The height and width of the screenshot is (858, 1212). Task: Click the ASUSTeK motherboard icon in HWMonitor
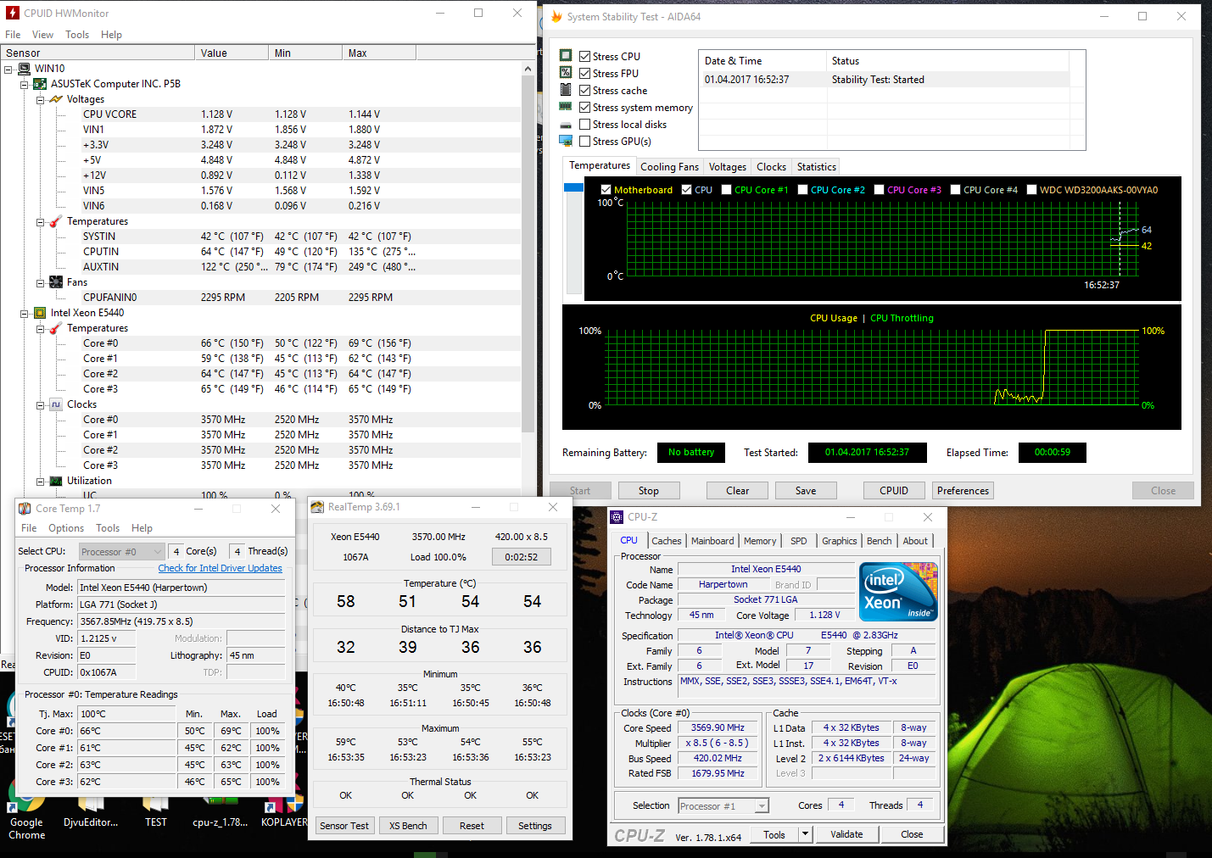pos(40,84)
